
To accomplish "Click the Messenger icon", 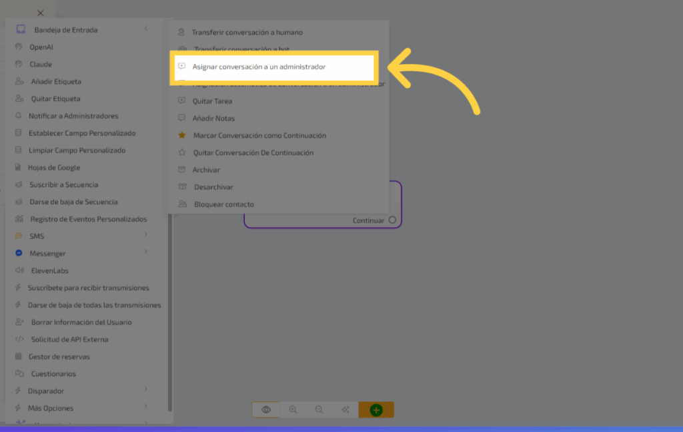I will (x=19, y=254).
